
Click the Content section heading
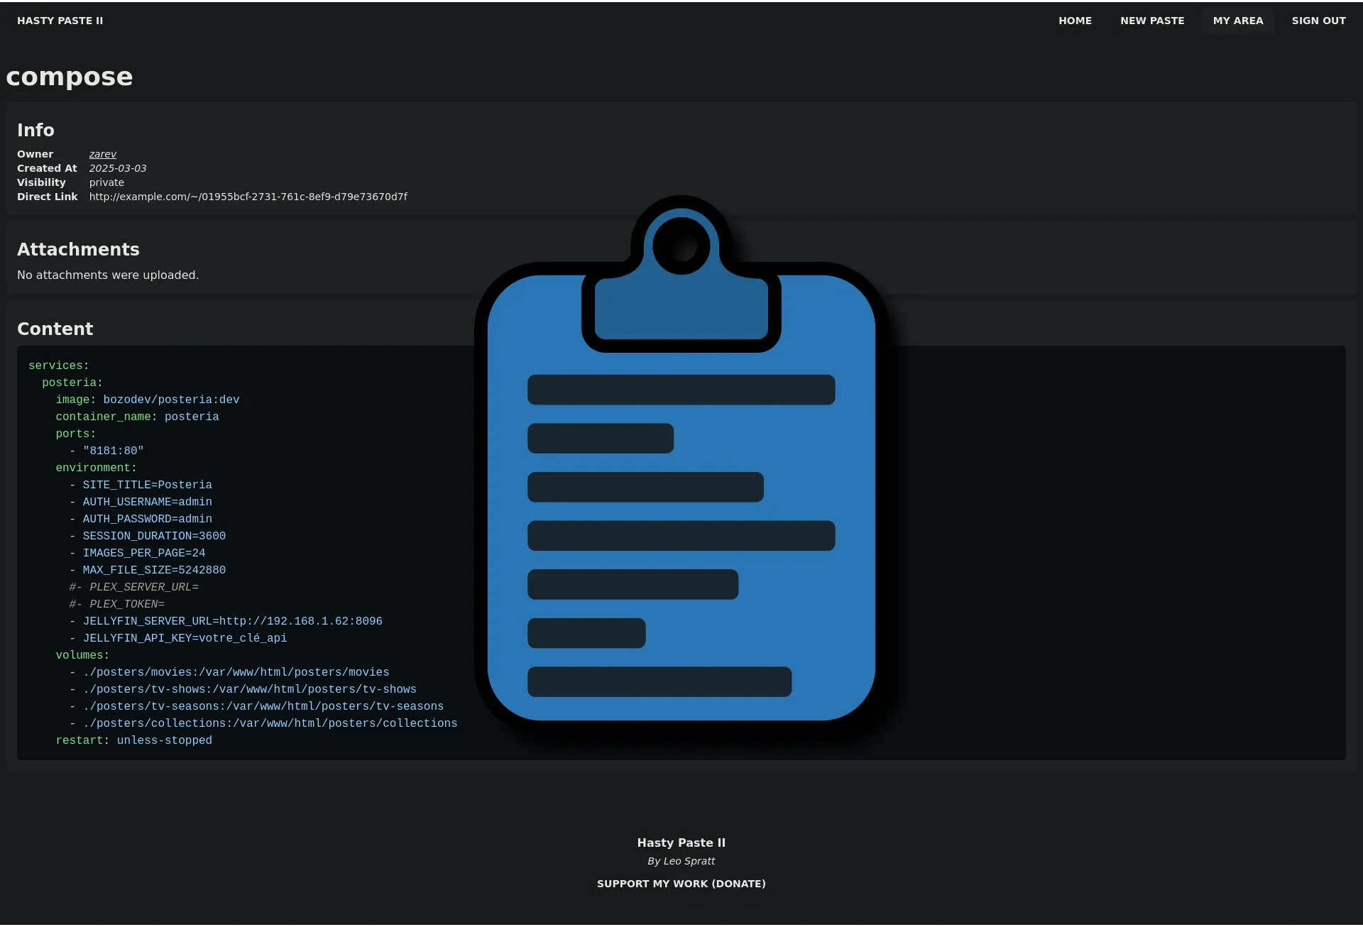click(x=55, y=329)
